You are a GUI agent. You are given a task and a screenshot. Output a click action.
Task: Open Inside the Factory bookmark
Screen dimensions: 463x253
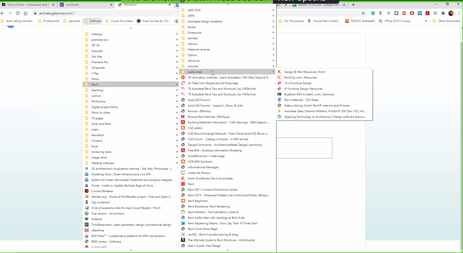click(228, 173)
